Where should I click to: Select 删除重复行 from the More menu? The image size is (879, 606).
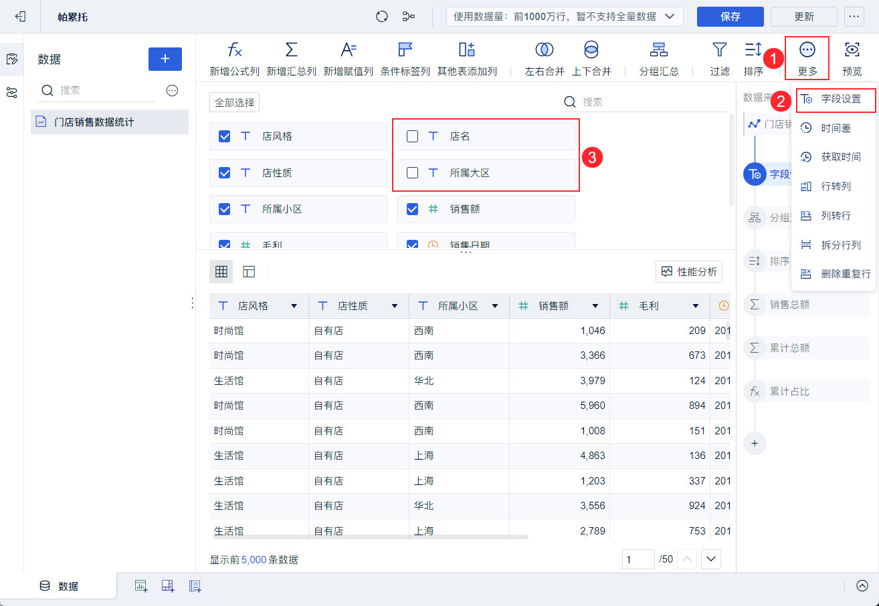pyautogui.click(x=834, y=274)
